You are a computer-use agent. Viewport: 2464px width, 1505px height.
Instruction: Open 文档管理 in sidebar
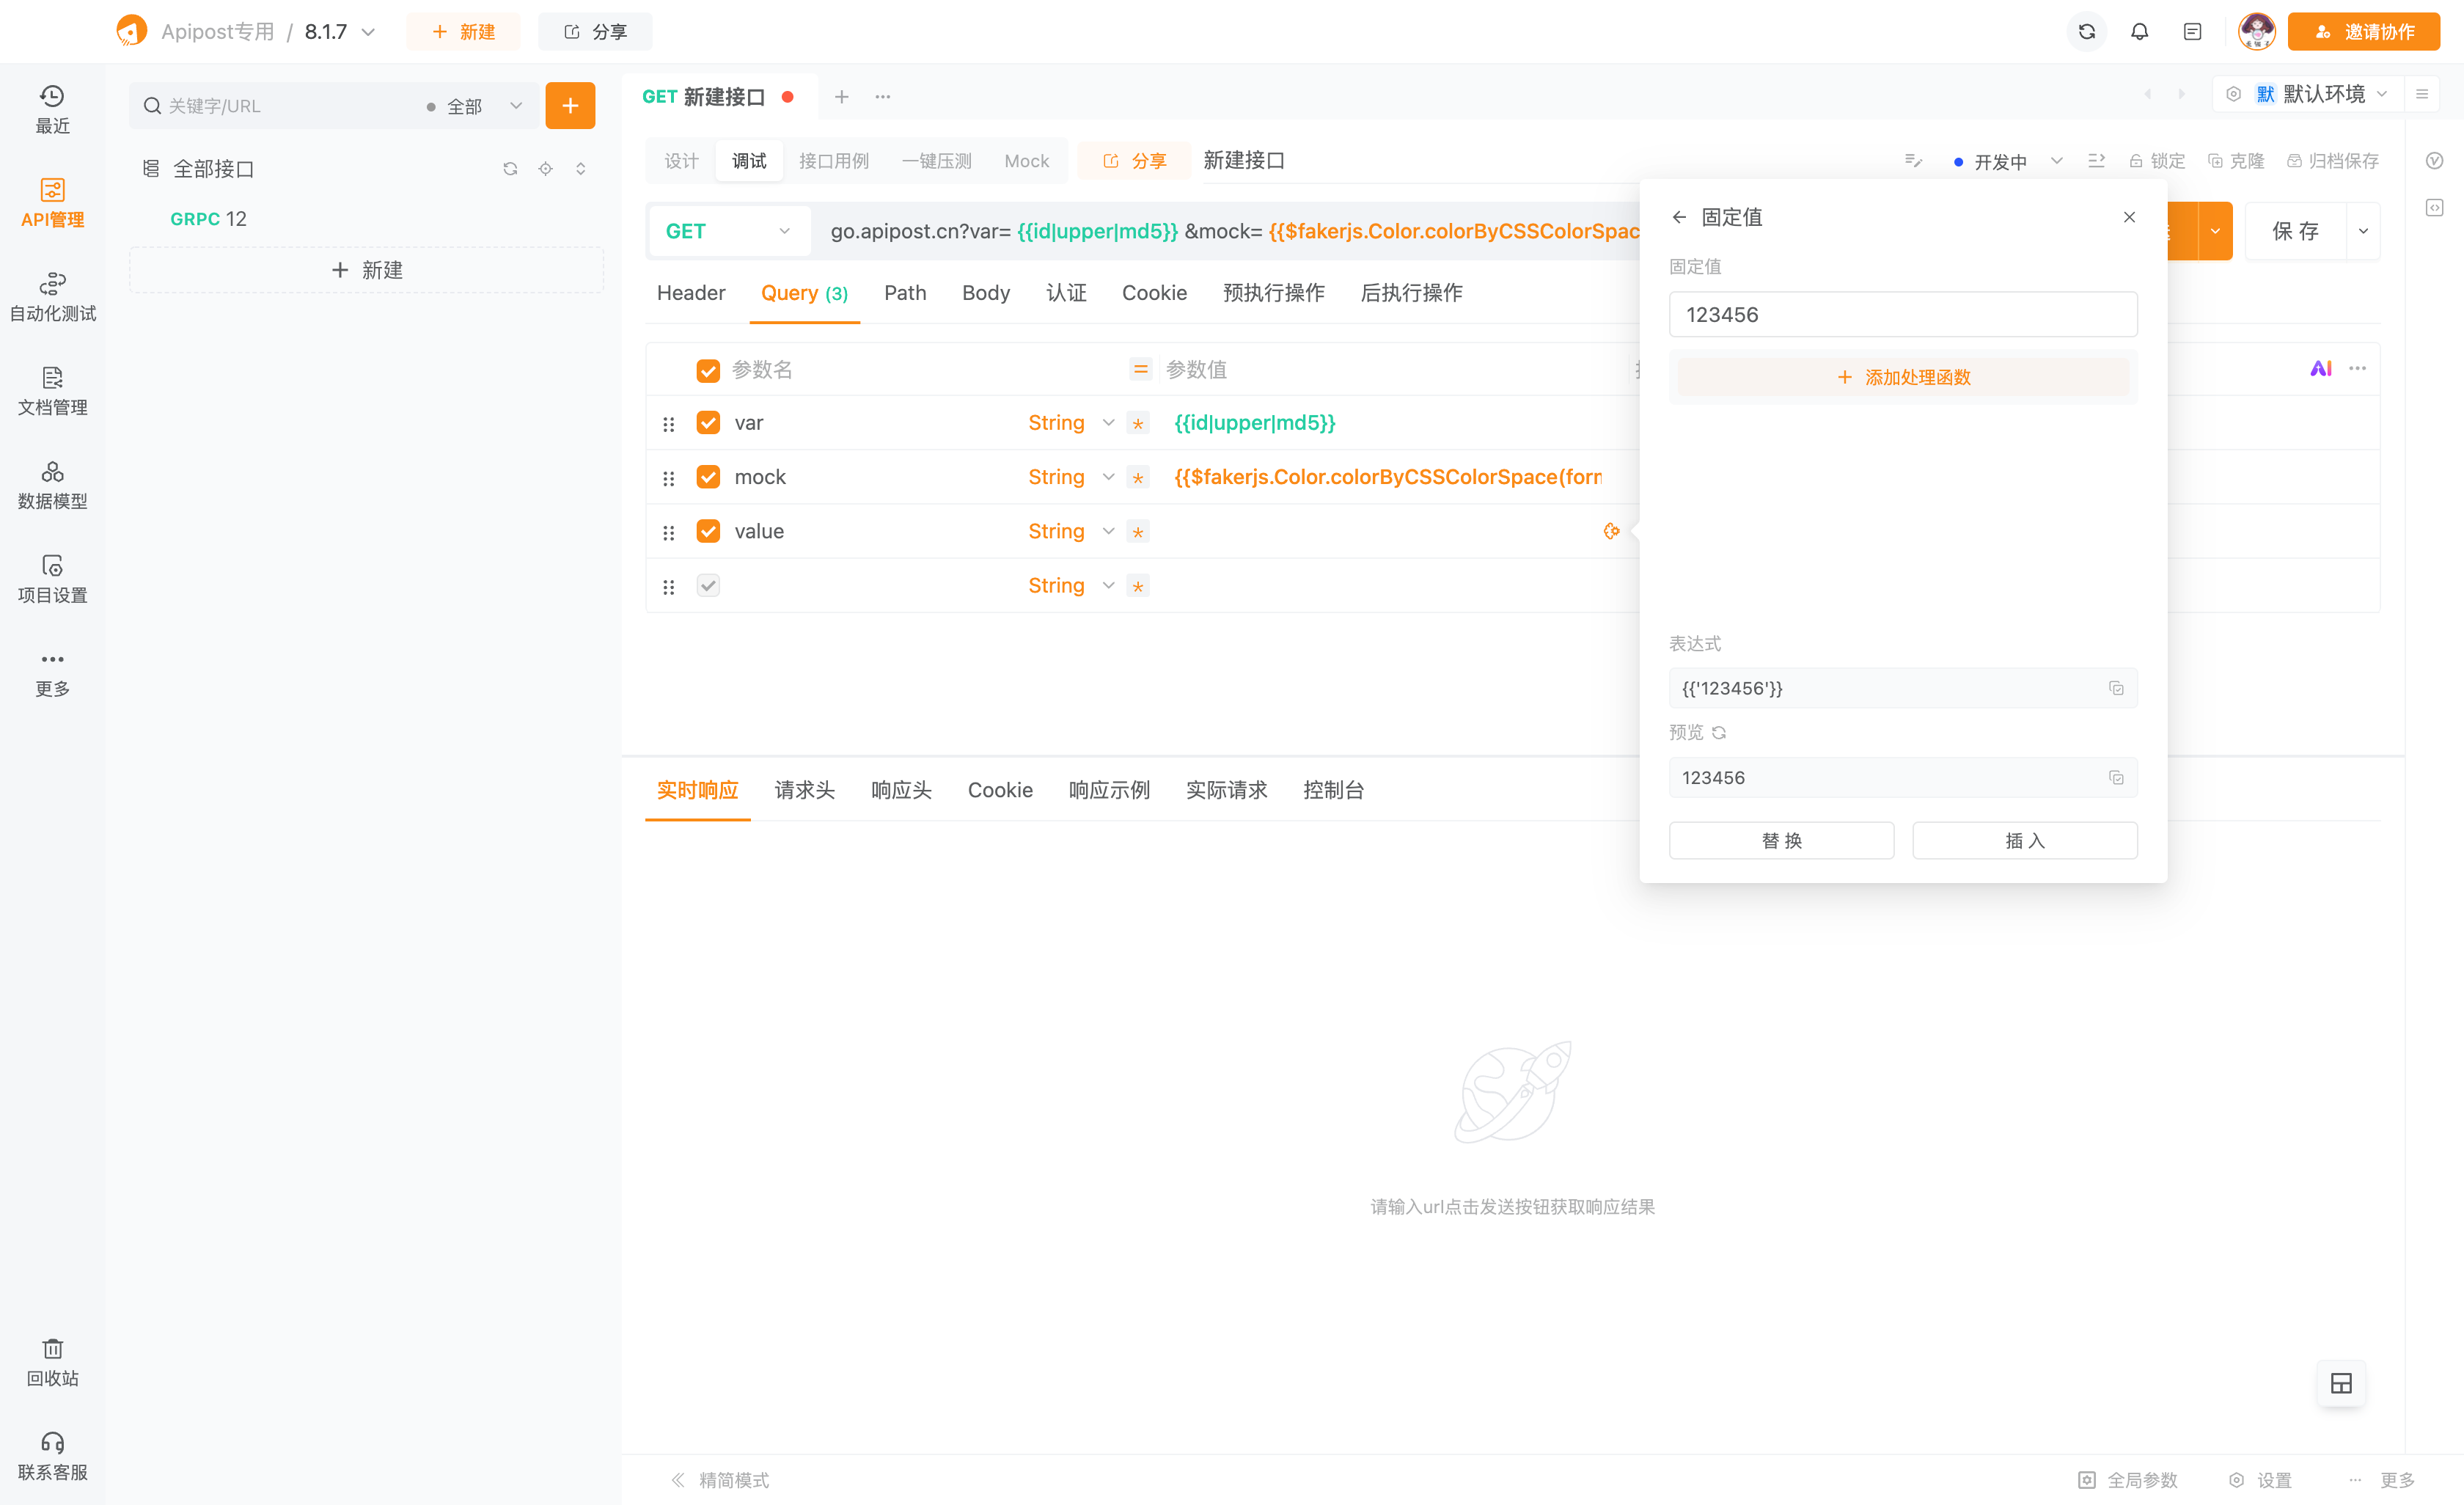pos(52,391)
